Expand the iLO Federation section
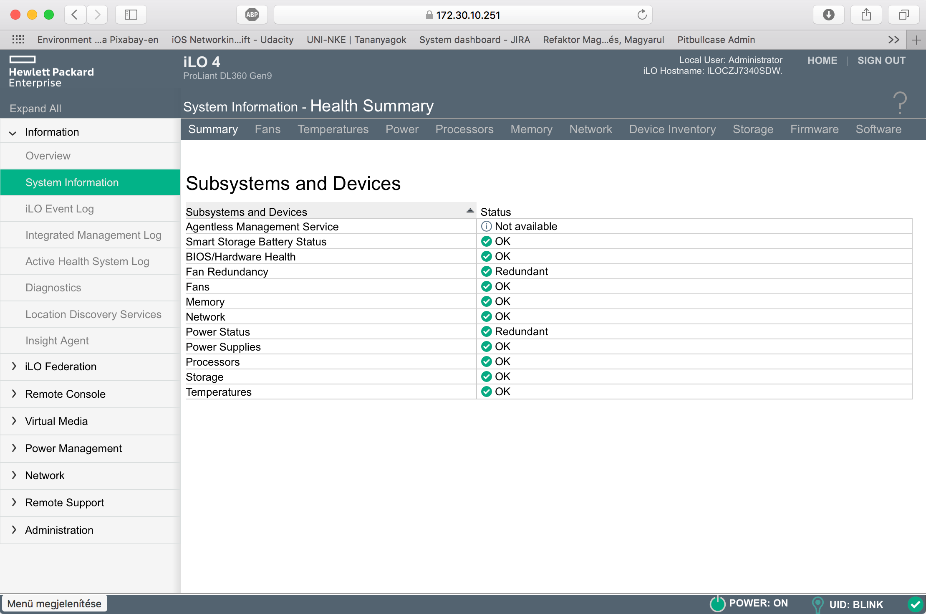Screen dimensions: 926x614 pos(14,366)
